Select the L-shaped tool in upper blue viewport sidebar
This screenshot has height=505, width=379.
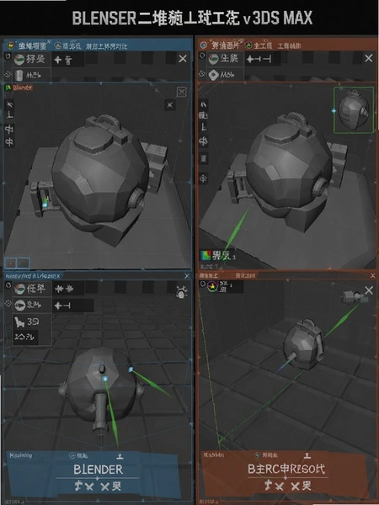[x=9, y=115]
